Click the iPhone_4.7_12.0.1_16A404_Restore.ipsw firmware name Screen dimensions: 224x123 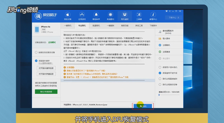(x=90, y=105)
